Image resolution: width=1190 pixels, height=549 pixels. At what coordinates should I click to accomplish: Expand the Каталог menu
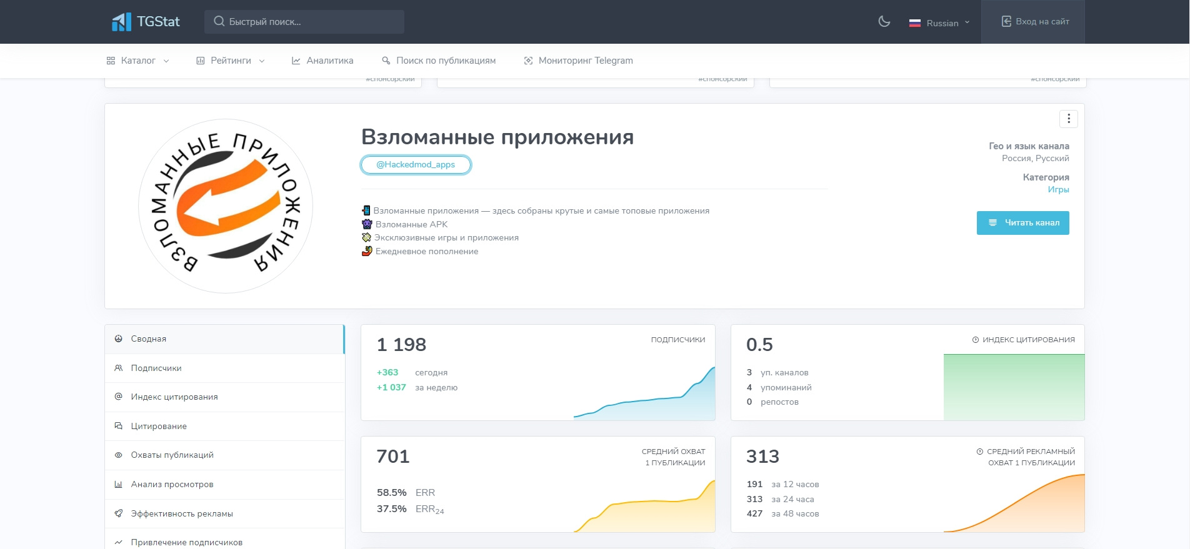(x=138, y=61)
